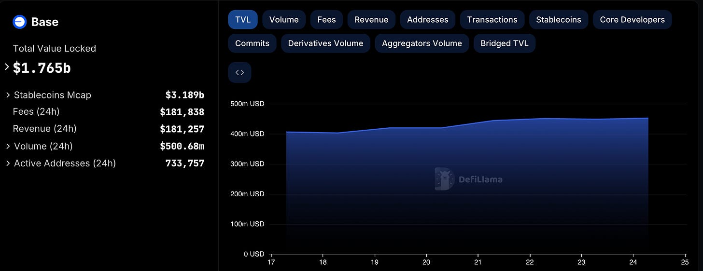
Task: Click date 21 on the x-axis
Action: pos(478,262)
